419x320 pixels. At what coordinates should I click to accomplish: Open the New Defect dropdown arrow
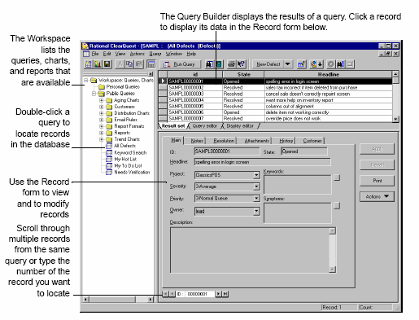[287, 64]
